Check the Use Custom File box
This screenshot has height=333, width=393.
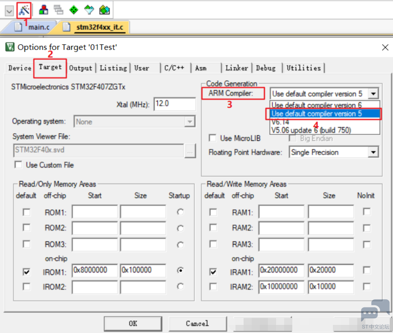[x=18, y=165]
